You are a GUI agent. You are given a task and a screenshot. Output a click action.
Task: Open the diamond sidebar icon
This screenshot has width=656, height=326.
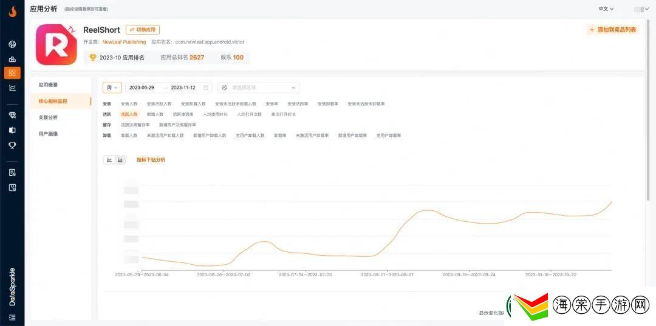pos(12,115)
